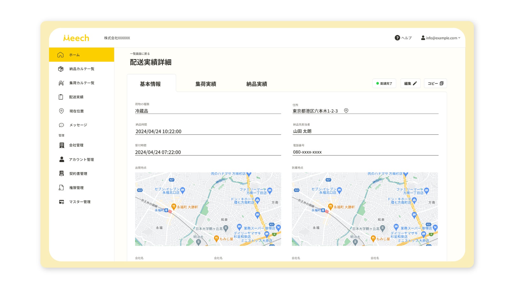Click the help question mark icon
514x289 pixels.
pyautogui.click(x=397, y=38)
